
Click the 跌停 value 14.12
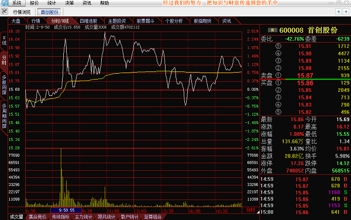coord(343,163)
